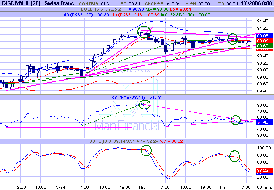Image resolution: width=274 pixels, height=190 pixels.
Task: Click the 100.00 stochastic axis label
Action: [264, 147]
